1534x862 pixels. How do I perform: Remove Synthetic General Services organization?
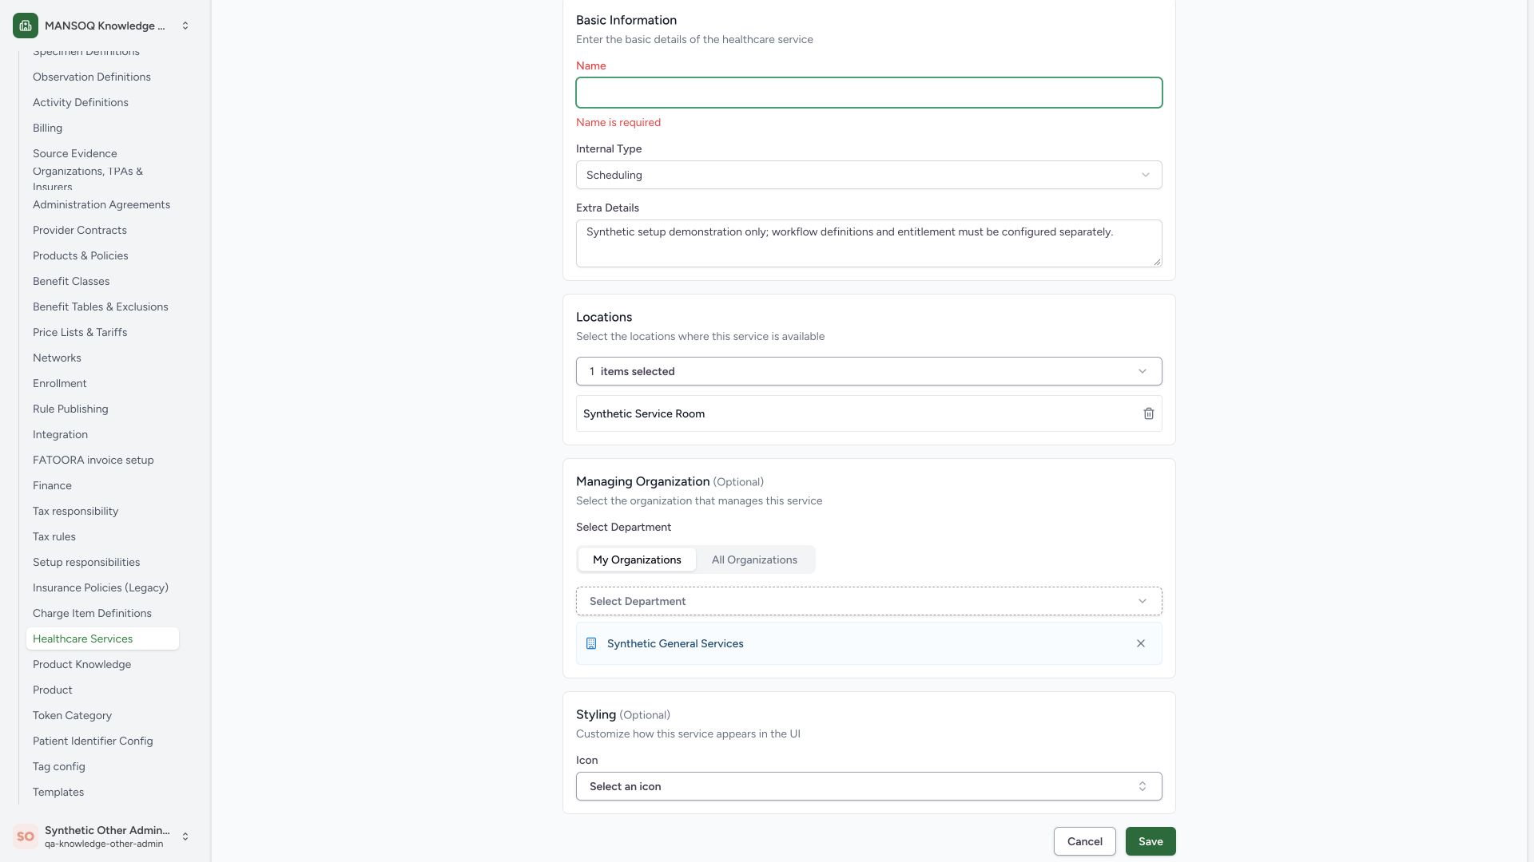[1140, 643]
